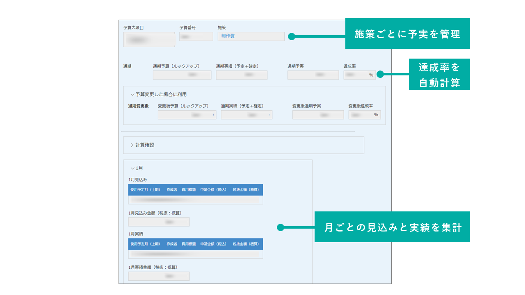Select the 変更後予算(ルックアップ) field
This screenshot has height=295, width=525.
click(x=187, y=115)
